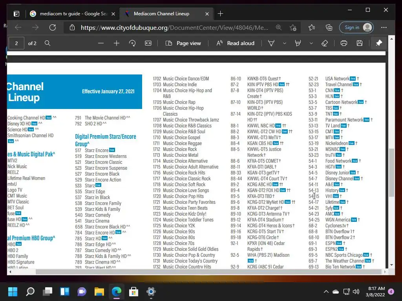Open Widgets from the taskbar
This screenshot has height=301, width=402.
click(65, 292)
